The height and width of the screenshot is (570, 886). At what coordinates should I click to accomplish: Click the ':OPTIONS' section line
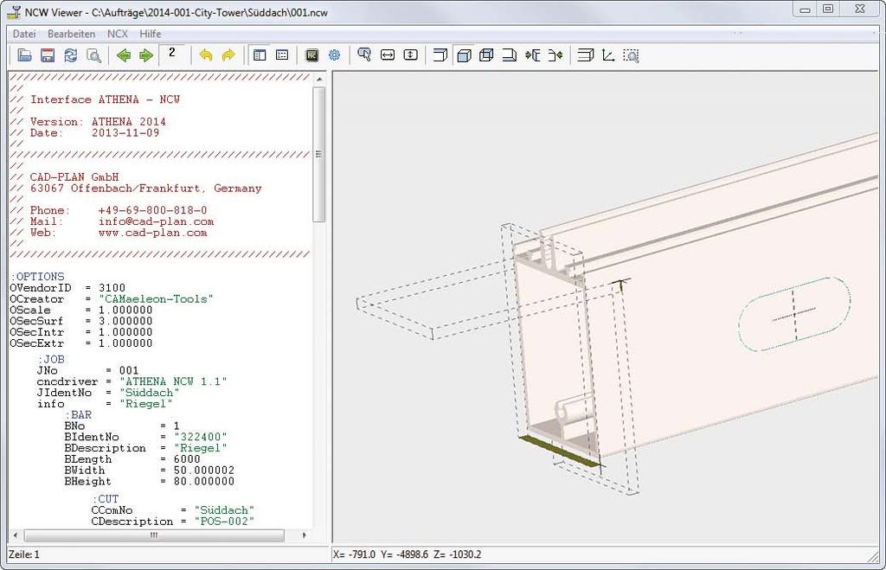[37, 276]
